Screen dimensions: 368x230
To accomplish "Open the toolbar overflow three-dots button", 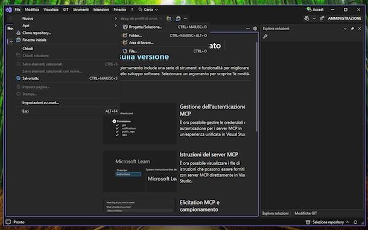I will (186, 19).
